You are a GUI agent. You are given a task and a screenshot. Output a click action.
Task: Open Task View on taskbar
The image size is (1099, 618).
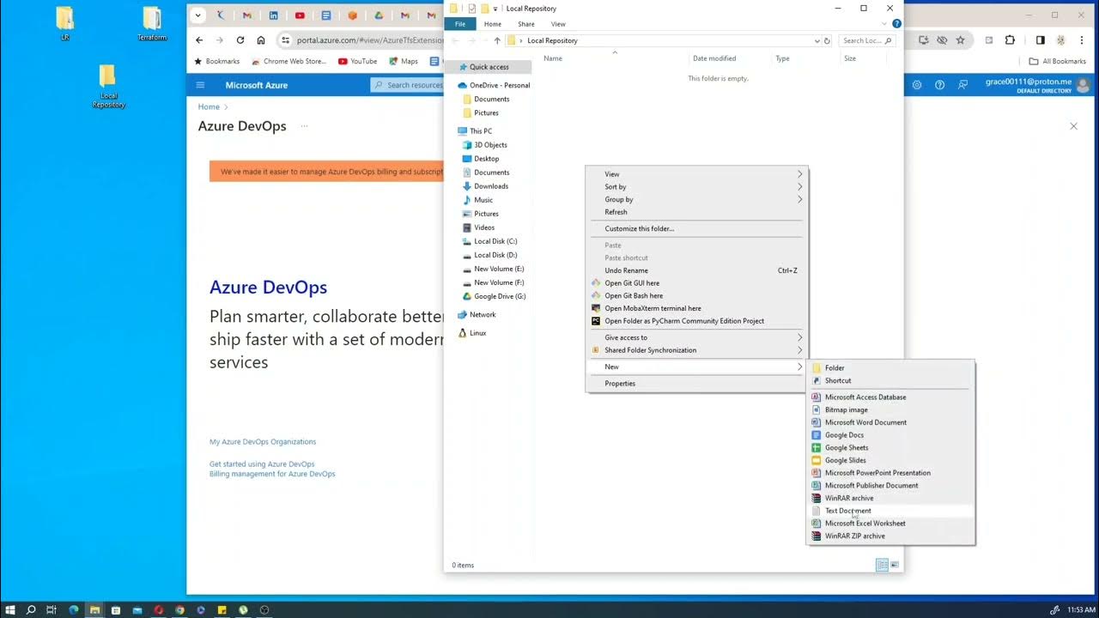pyautogui.click(x=52, y=610)
